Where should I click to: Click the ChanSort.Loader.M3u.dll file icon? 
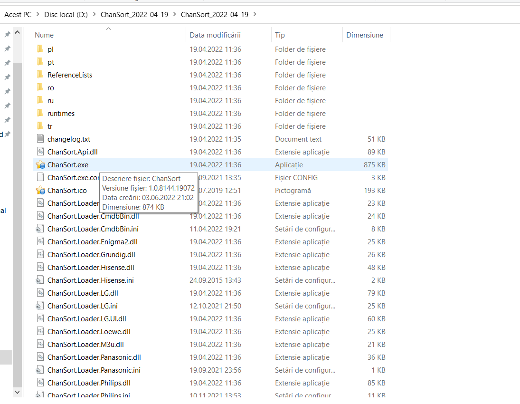pyautogui.click(x=40, y=344)
